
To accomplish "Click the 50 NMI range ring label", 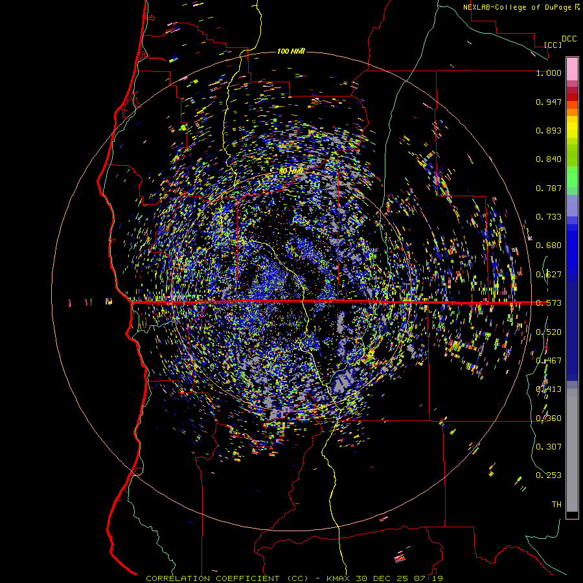I will [x=291, y=171].
